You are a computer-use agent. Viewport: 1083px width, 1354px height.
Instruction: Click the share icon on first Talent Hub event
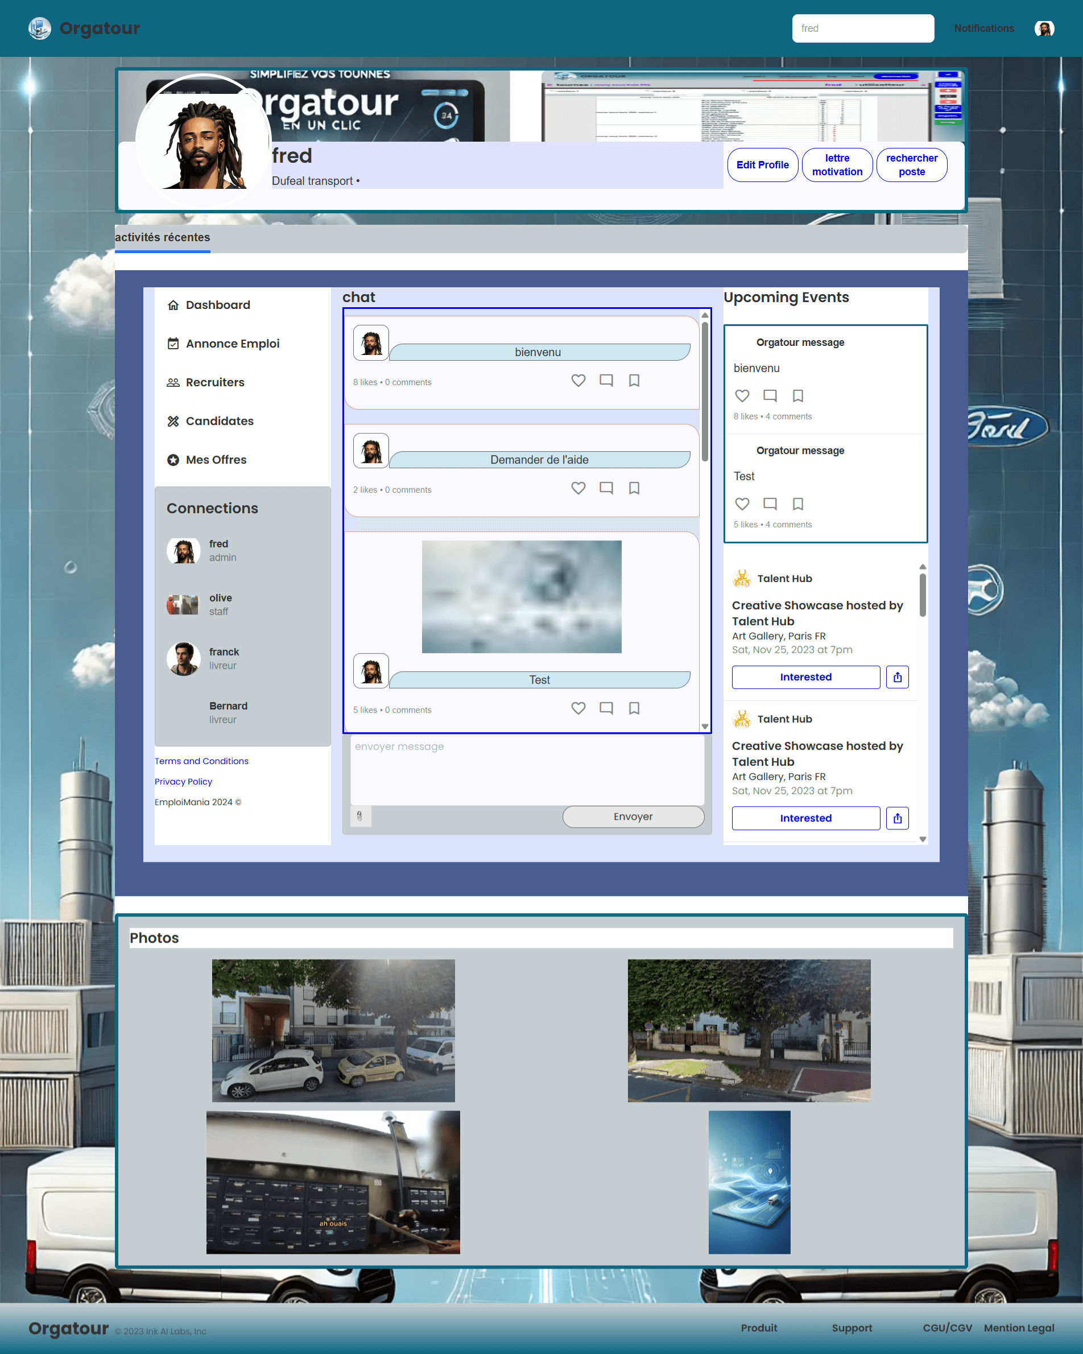tap(896, 677)
